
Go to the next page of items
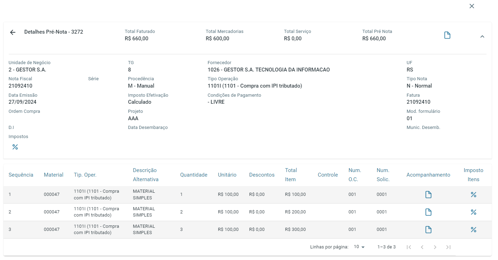pyautogui.click(x=435, y=247)
